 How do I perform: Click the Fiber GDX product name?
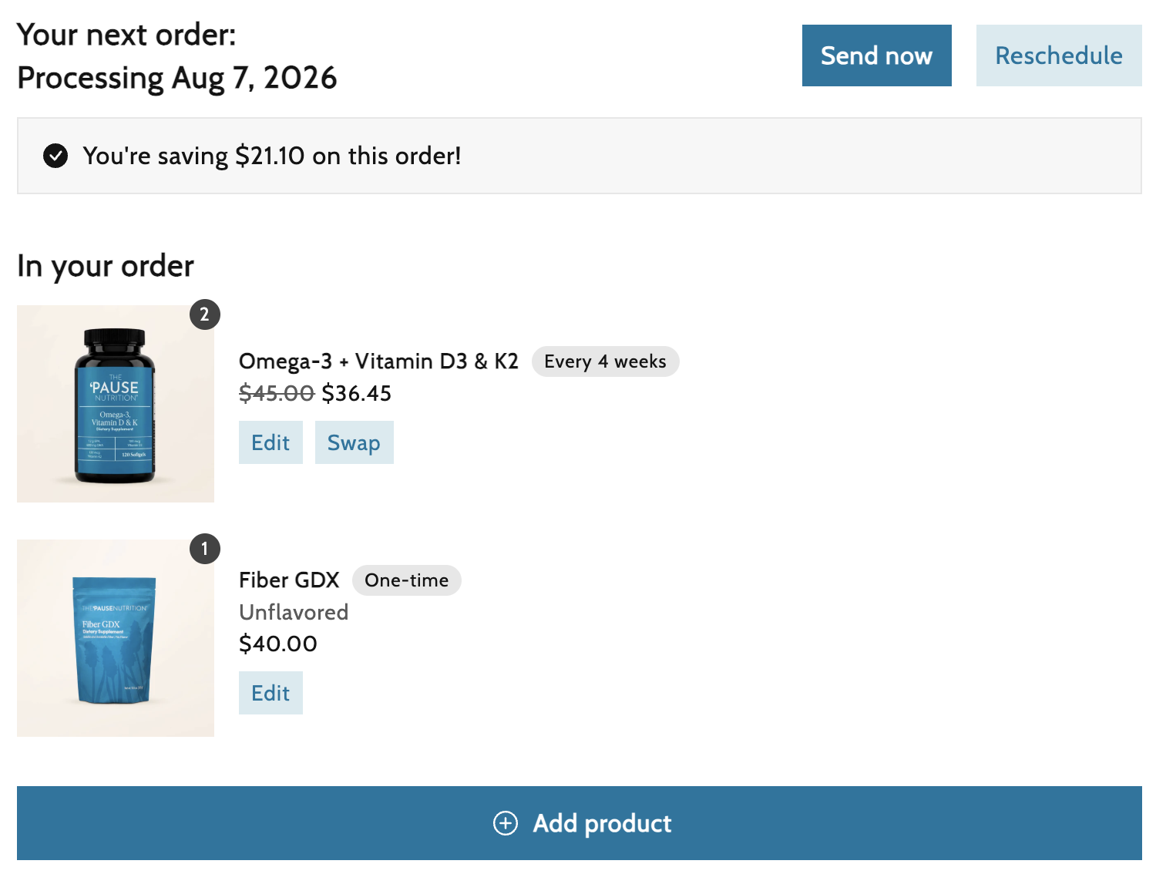[x=289, y=580]
